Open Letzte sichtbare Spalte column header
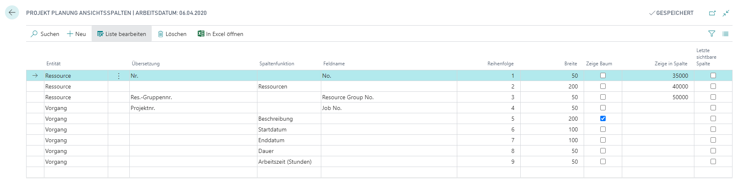 pos(706,57)
